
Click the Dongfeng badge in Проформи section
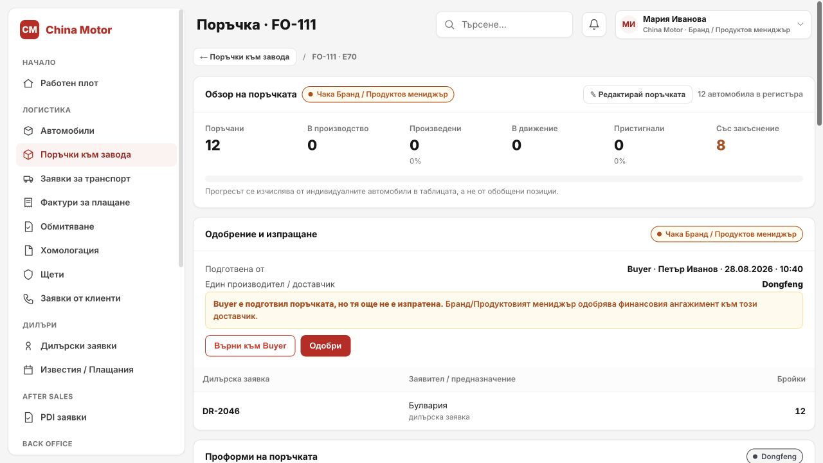(x=775, y=457)
